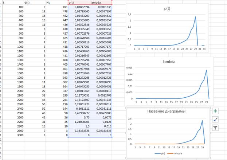Image resolution: width=227 pixels, height=160 pixels.
Task: Select Nt cell containing 491
Action: (57, 7)
